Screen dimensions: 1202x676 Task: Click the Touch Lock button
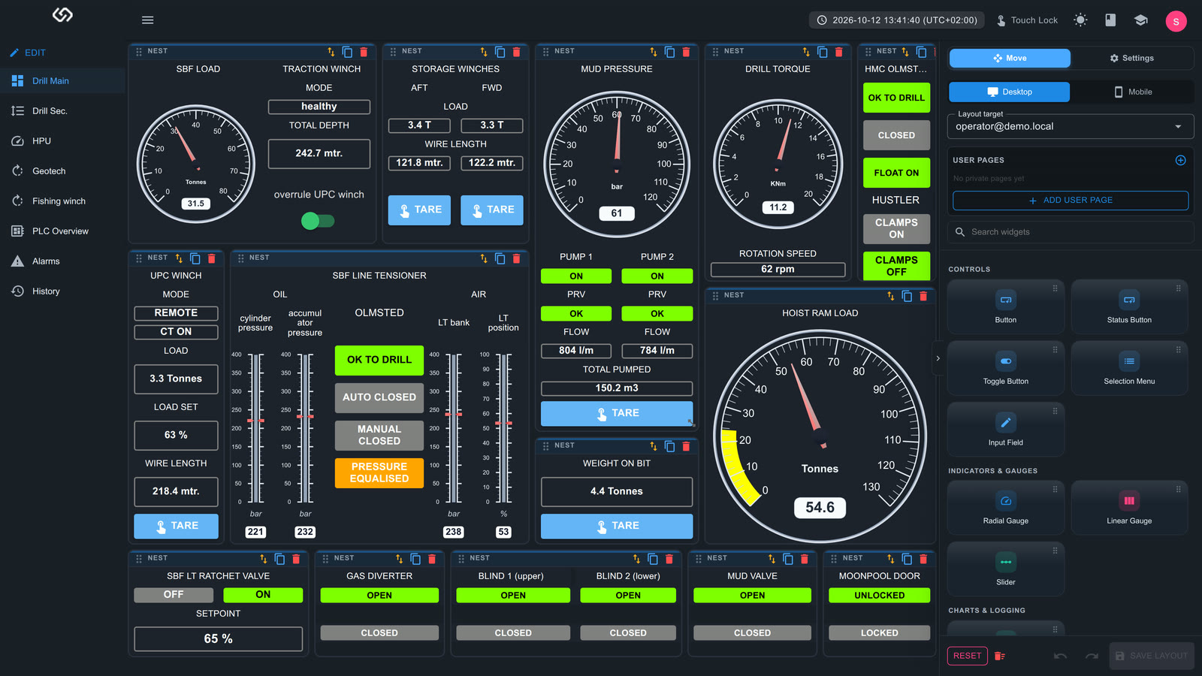pyautogui.click(x=1027, y=20)
